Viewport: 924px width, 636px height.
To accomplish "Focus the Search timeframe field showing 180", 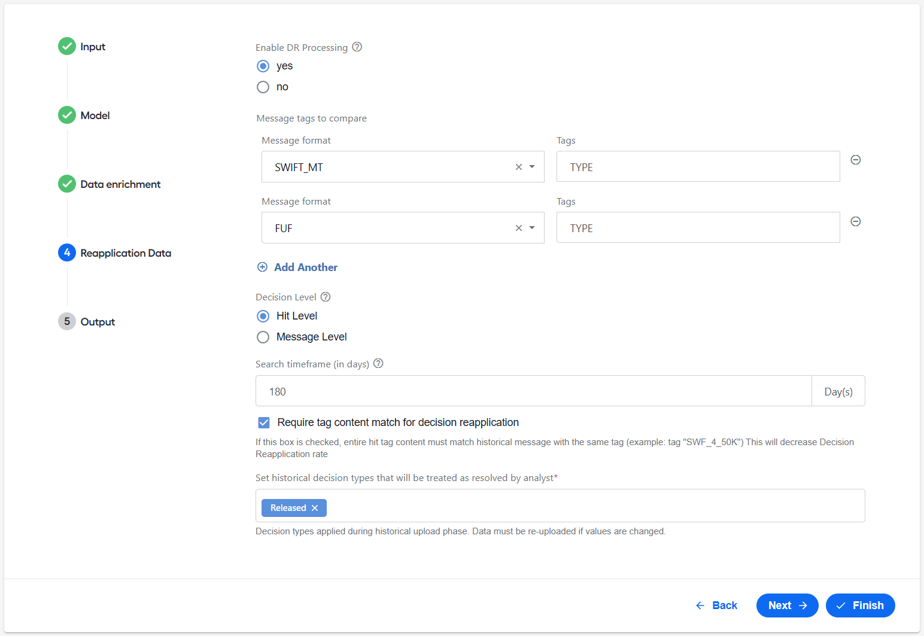I will pyautogui.click(x=534, y=391).
